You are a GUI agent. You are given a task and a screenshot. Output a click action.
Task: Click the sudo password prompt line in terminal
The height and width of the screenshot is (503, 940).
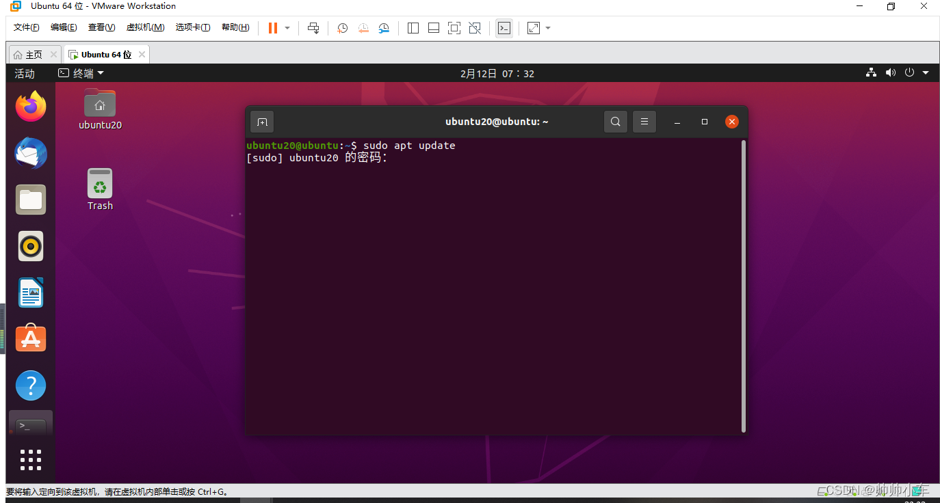[317, 158]
